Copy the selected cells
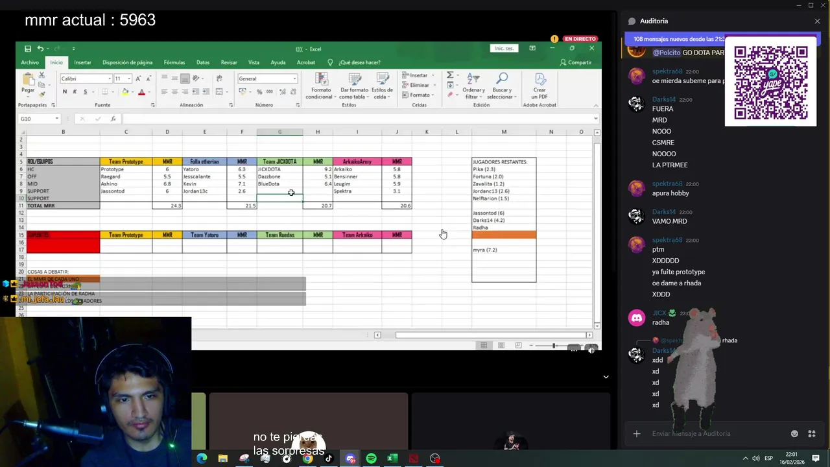 (41, 84)
